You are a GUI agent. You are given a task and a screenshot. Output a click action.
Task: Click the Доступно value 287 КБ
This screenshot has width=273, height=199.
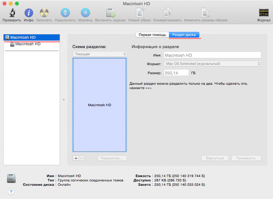pyautogui.click(x=170, y=180)
